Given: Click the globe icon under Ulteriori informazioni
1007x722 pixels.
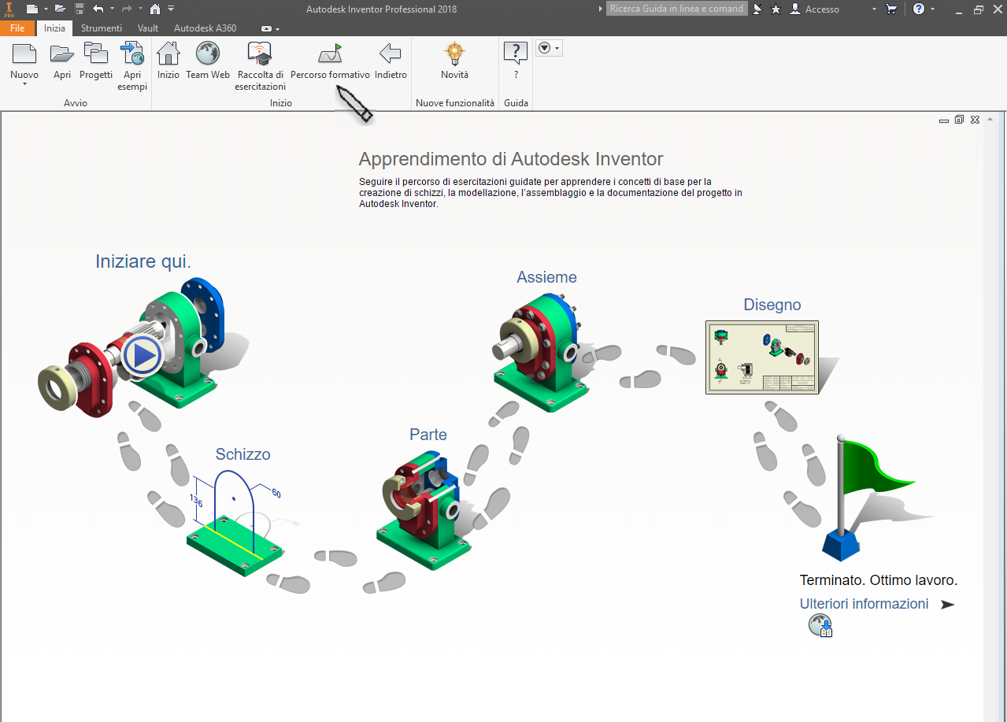Looking at the screenshot, I should (x=820, y=627).
